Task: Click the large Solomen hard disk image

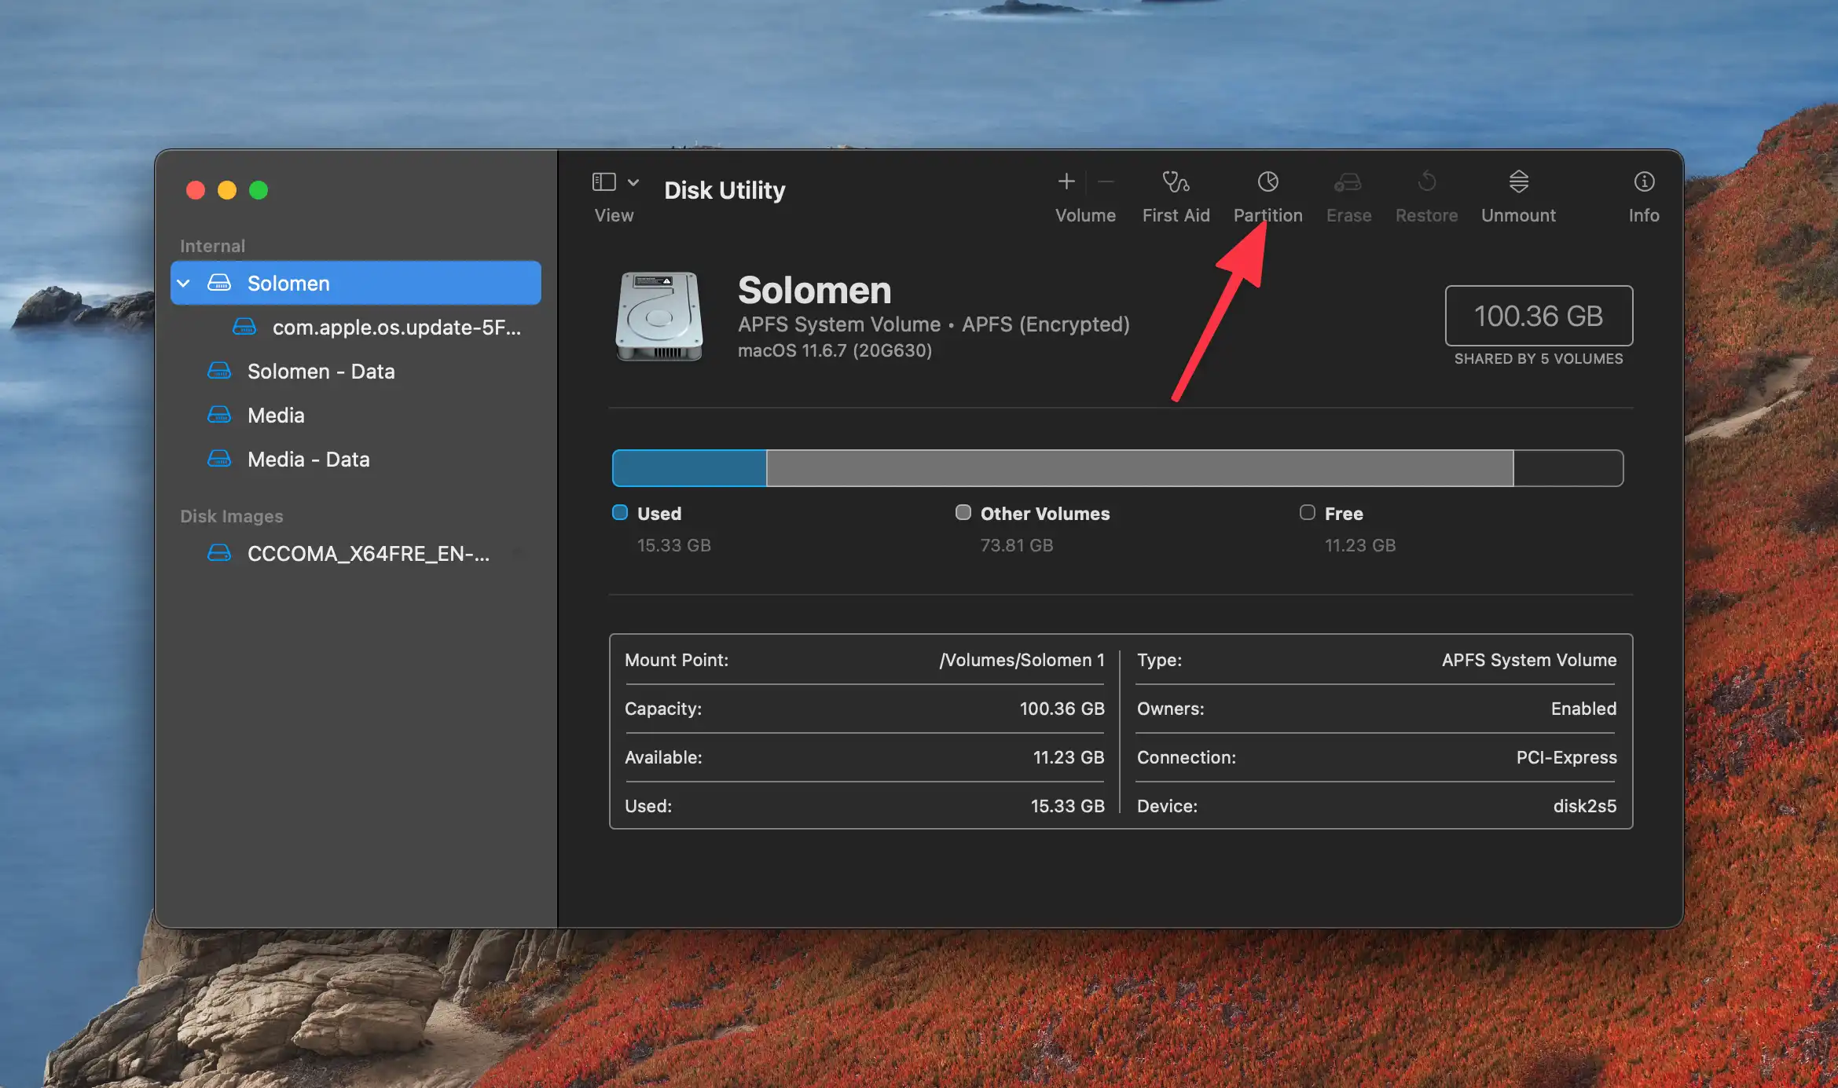Action: pos(659,316)
